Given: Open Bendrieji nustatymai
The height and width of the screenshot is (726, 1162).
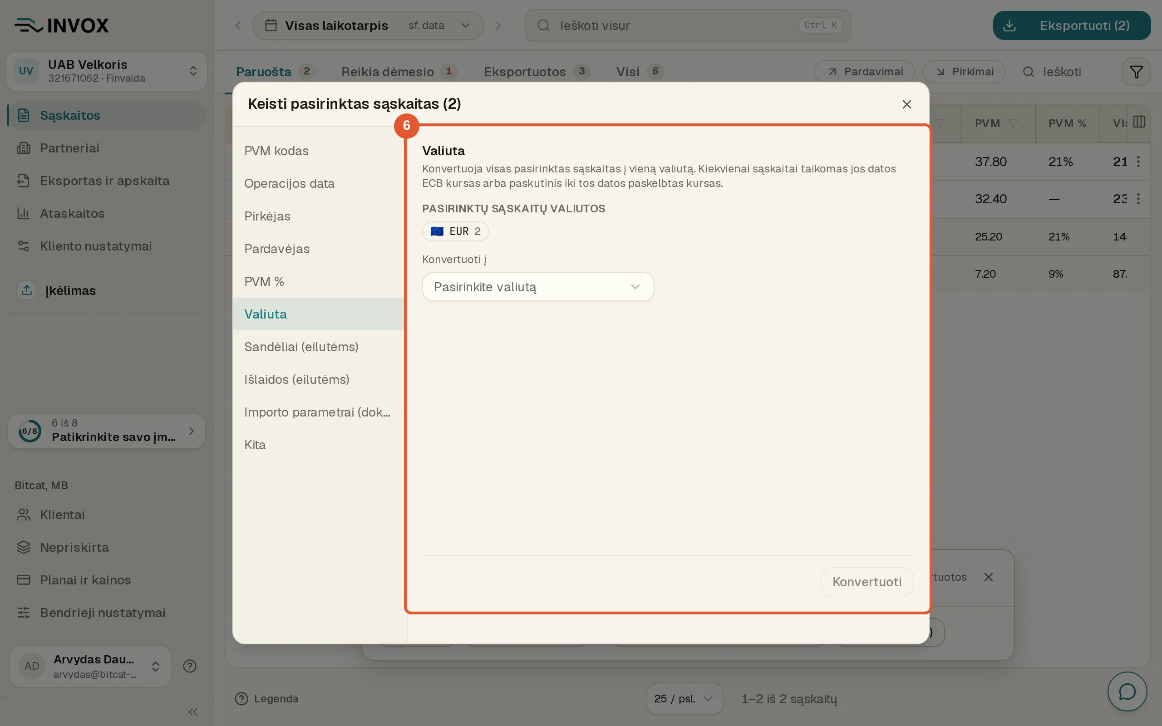Looking at the screenshot, I should [x=107, y=613].
